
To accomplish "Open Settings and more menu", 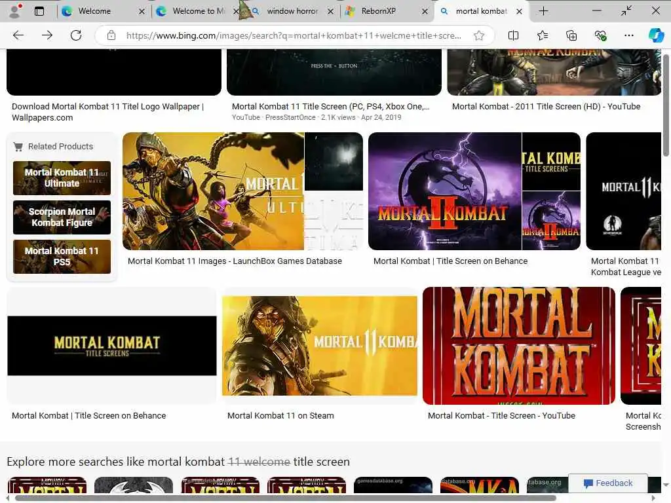I will coord(629,35).
